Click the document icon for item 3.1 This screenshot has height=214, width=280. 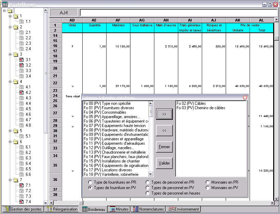click(21, 60)
